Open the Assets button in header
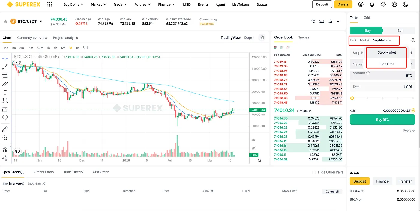 (x=343, y=4)
